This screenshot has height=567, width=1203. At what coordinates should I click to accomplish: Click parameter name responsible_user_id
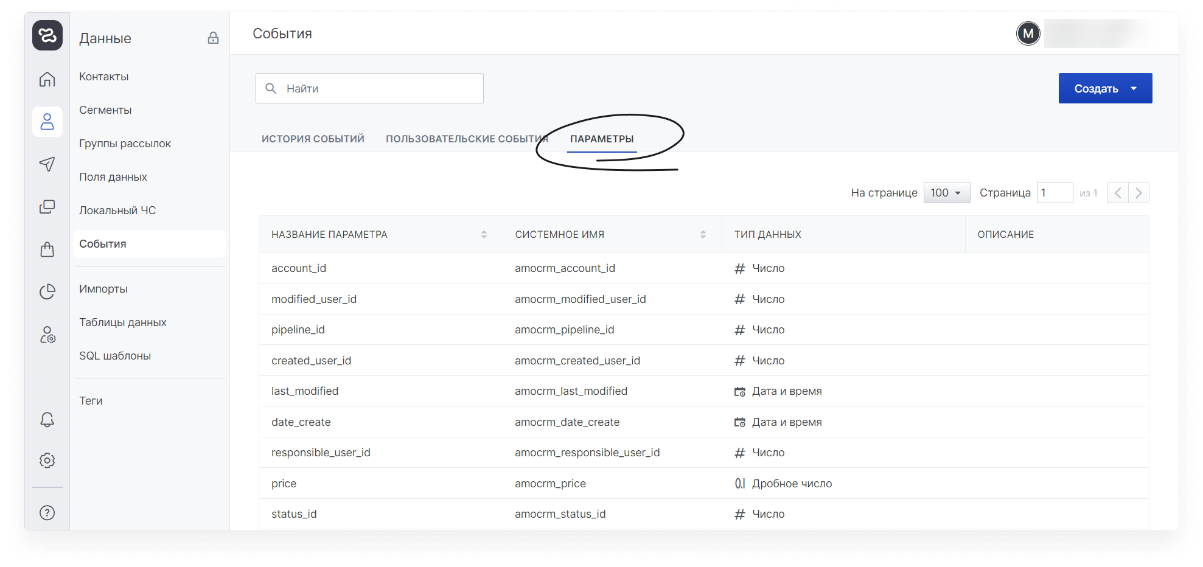321,453
